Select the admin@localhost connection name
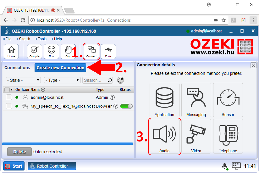 click(47, 97)
